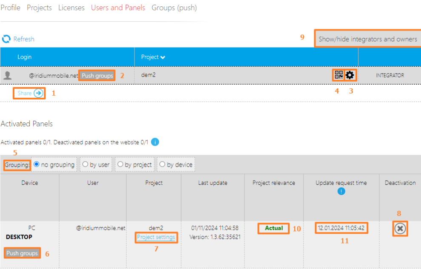This screenshot has width=421, height=269.
Task: Click the user avatar icon in login row
Action: click(x=7, y=76)
